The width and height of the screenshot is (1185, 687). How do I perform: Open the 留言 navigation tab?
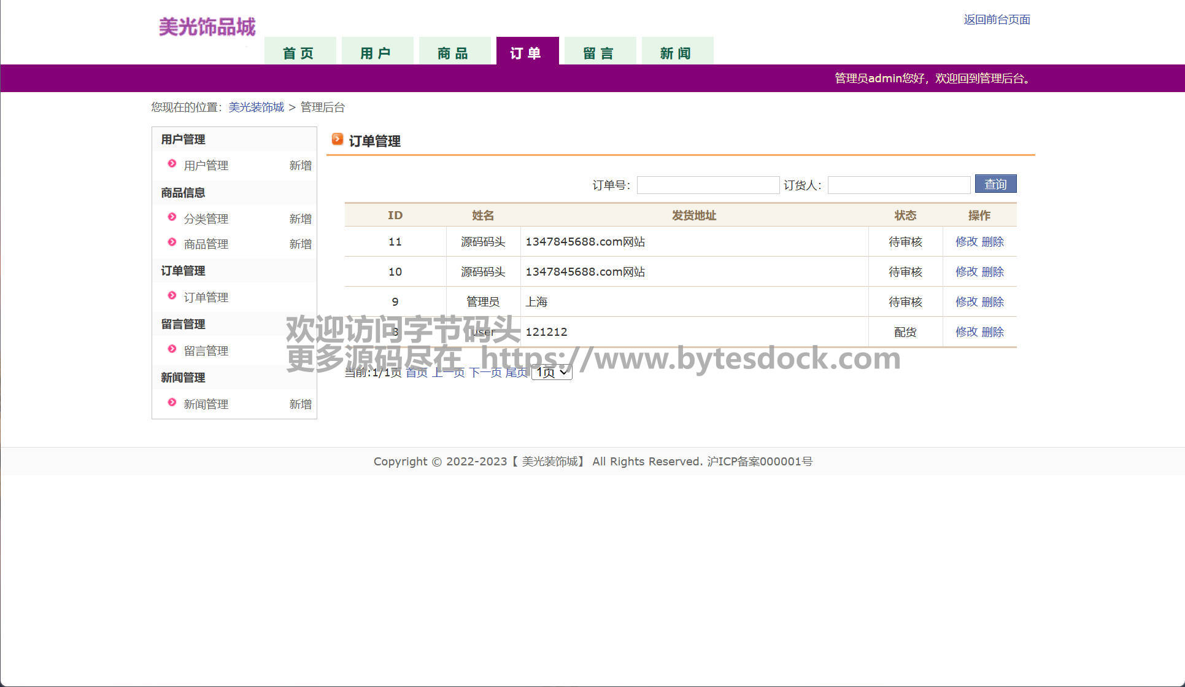pos(598,53)
